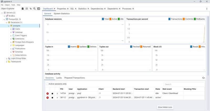Screen dimensions: 210x111
Task: Click the dashboard vertical scrollbar
Action: 208,46
